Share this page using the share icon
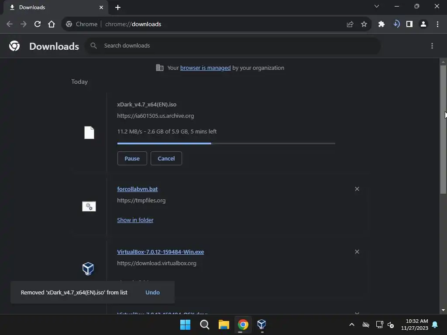This screenshot has height=335, width=447. [350, 24]
